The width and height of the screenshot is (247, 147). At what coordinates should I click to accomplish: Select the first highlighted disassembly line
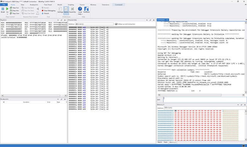coord(112,27)
